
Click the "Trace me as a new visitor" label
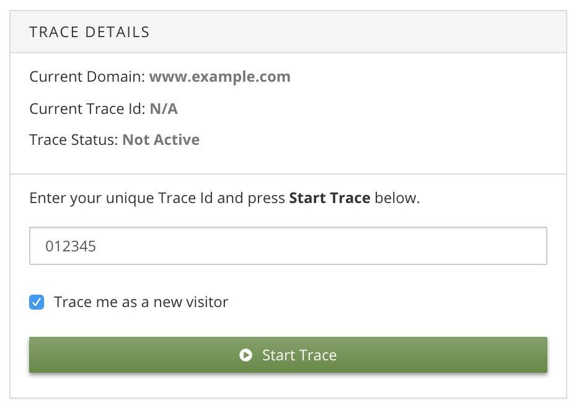point(141,302)
